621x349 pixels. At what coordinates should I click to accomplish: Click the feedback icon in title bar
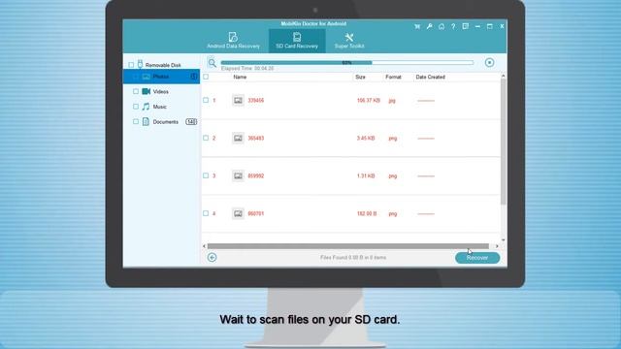tap(466, 26)
